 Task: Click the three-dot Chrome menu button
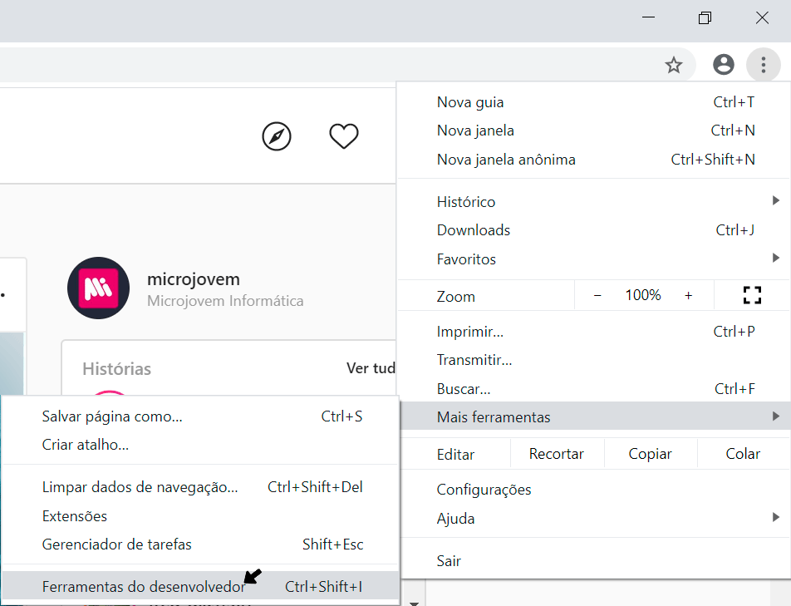click(x=764, y=65)
